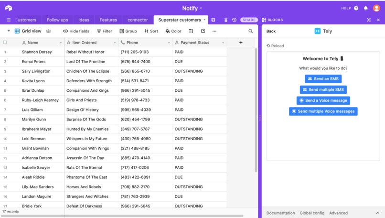Select Whispers In My Future cell
The height and width of the screenshot is (218, 385).
tap(92, 139)
